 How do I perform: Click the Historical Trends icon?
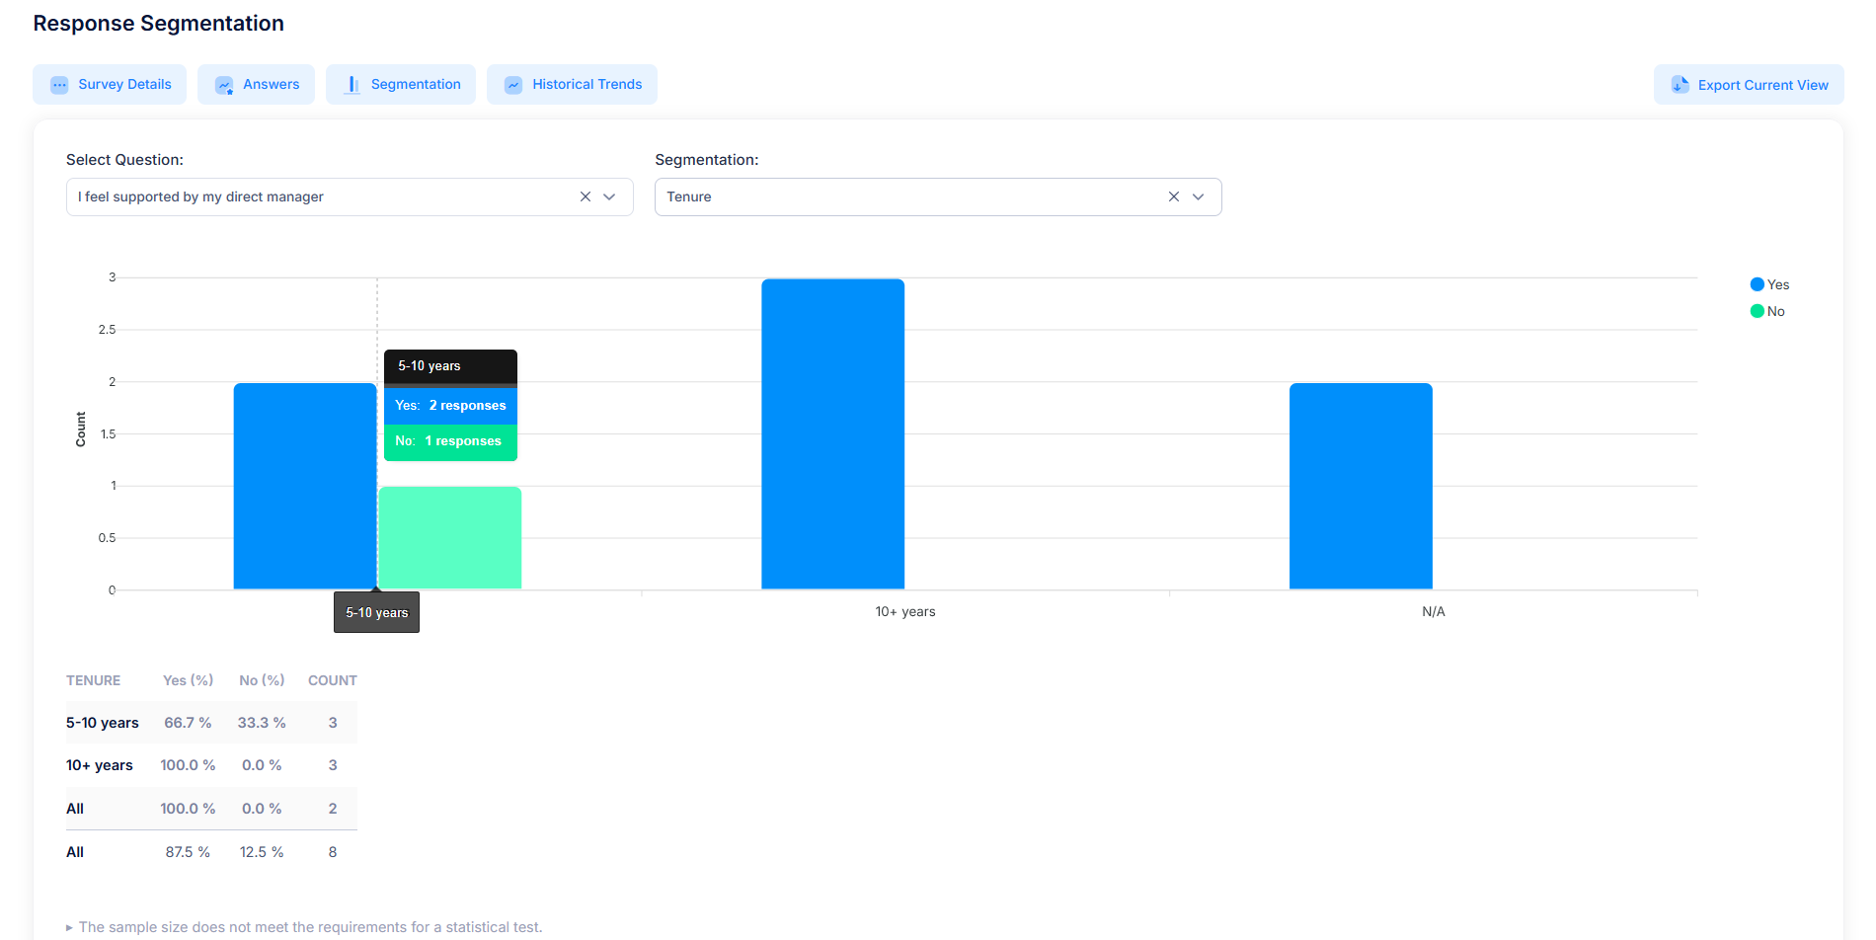[x=513, y=85]
